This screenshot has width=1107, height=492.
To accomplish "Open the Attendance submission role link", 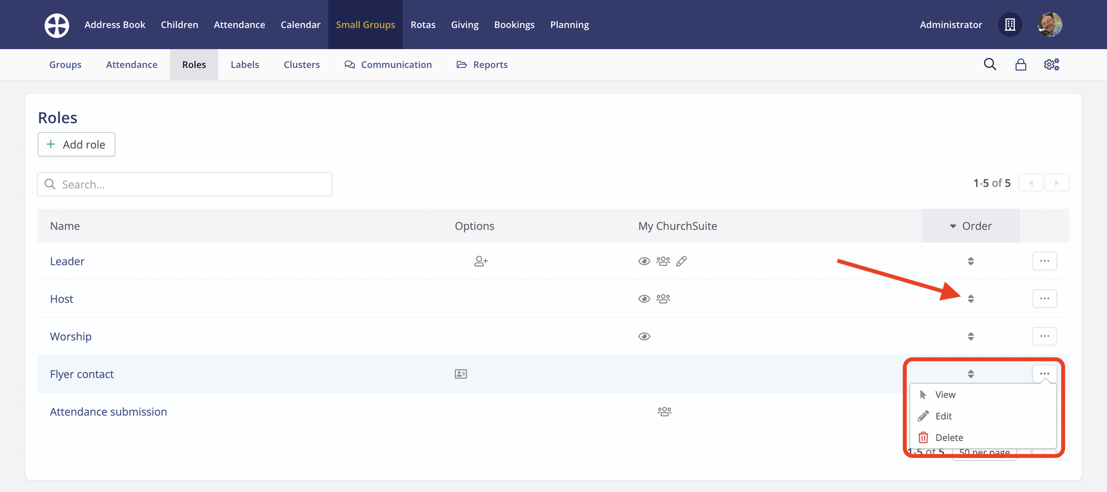I will [x=108, y=412].
